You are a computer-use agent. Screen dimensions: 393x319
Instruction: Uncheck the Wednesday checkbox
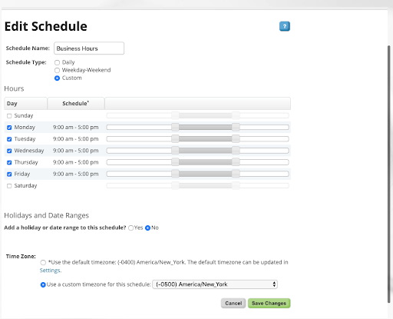point(9,151)
